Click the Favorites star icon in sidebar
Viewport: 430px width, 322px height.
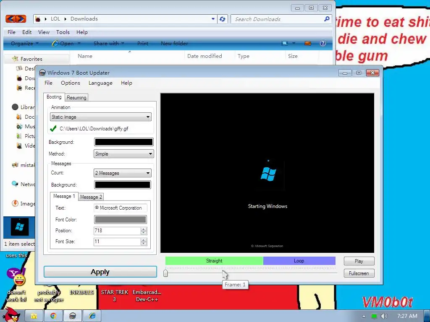(15, 59)
